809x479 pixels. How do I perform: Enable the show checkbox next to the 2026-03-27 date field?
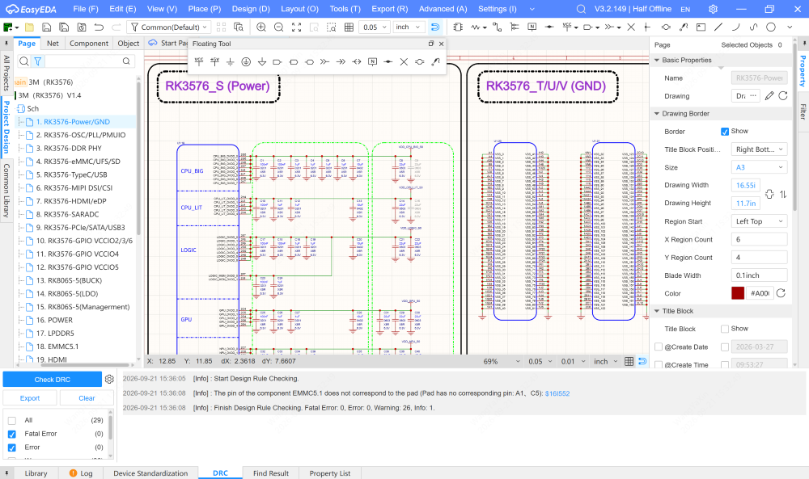[x=725, y=347]
